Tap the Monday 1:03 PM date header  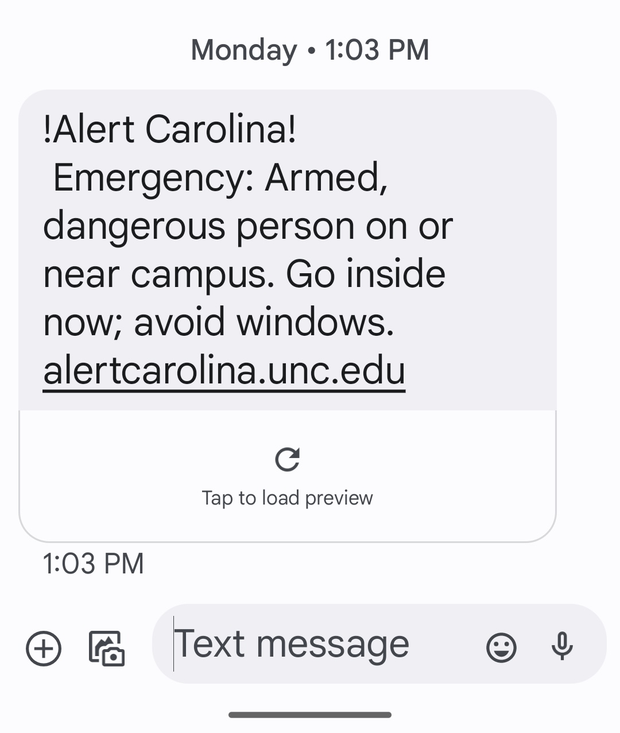pyautogui.click(x=310, y=49)
